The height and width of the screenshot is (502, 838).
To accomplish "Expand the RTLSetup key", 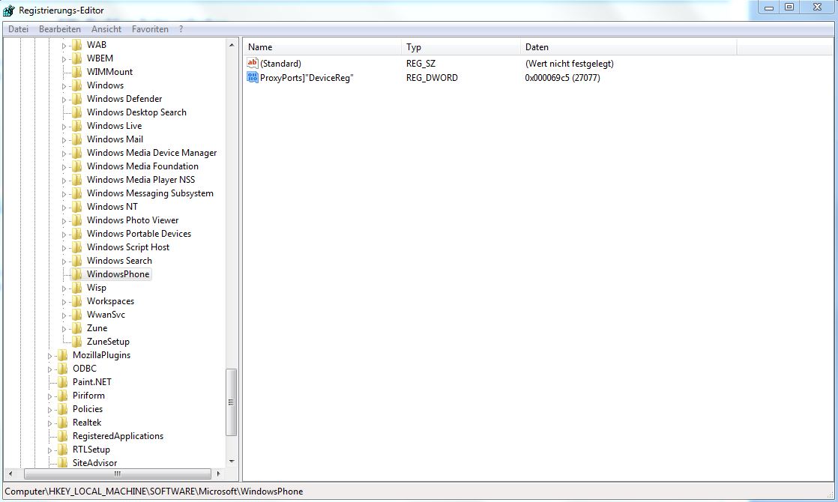I will [x=49, y=450].
